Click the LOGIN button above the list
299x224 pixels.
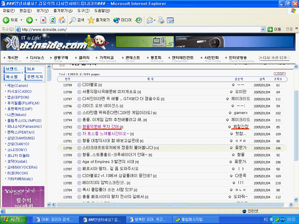tap(279, 74)
